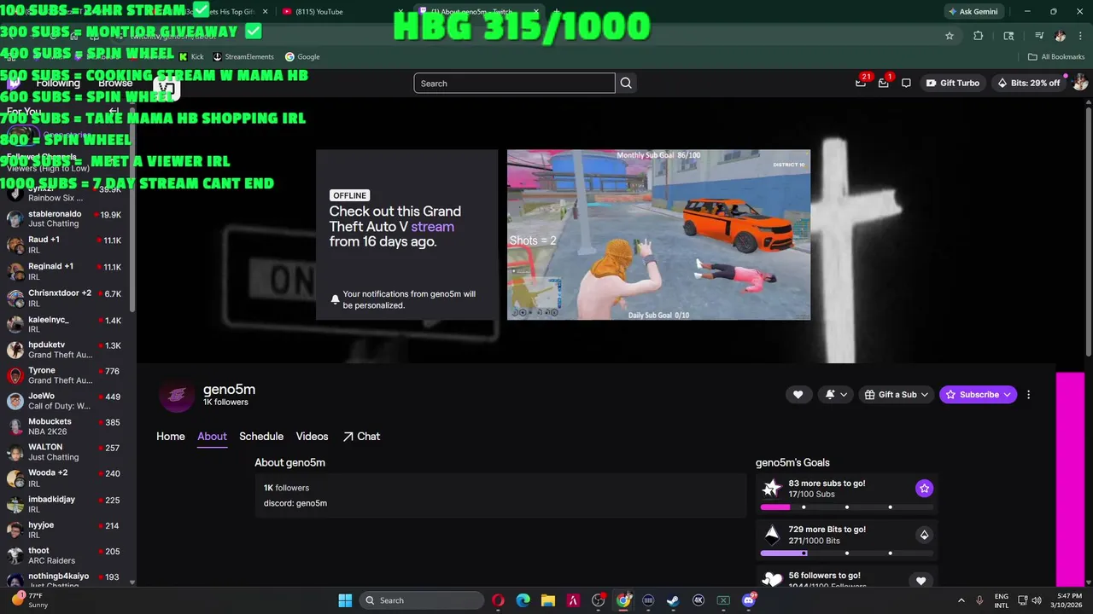Show hidden system tray icons chevron
1093x614 pixels.
pyautogui.click(x=961, y=600)
